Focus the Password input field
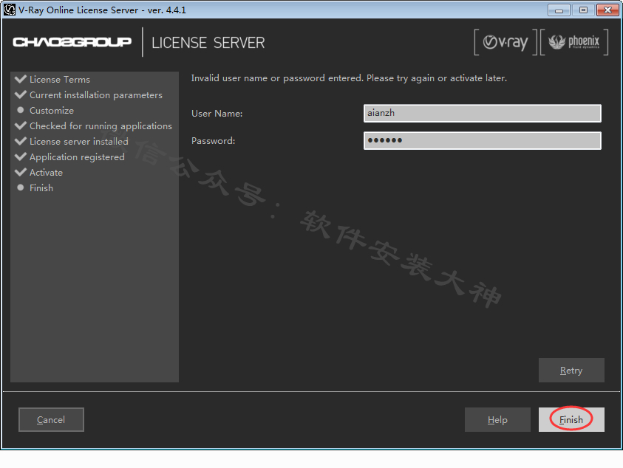The image size is (623, 468). tap(483, 140)
